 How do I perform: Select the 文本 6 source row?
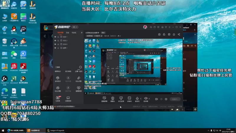(x=68, y=44)
